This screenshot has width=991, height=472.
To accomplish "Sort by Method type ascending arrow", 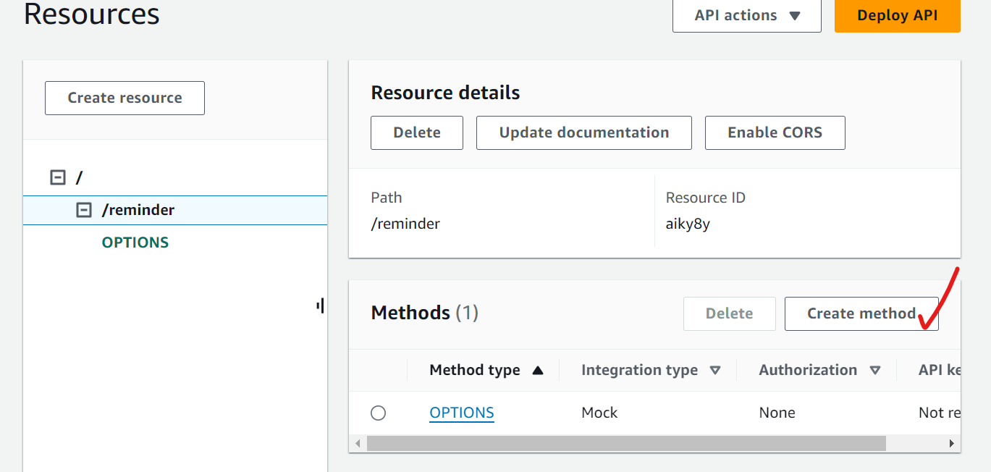I will tap(537, 371).
